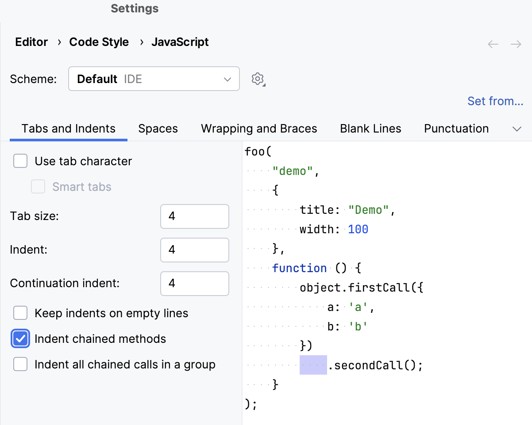This screenshot has height=425, width=532.
Task: Open the Wrapping and Braces tab
Action: tap(259, 128)
